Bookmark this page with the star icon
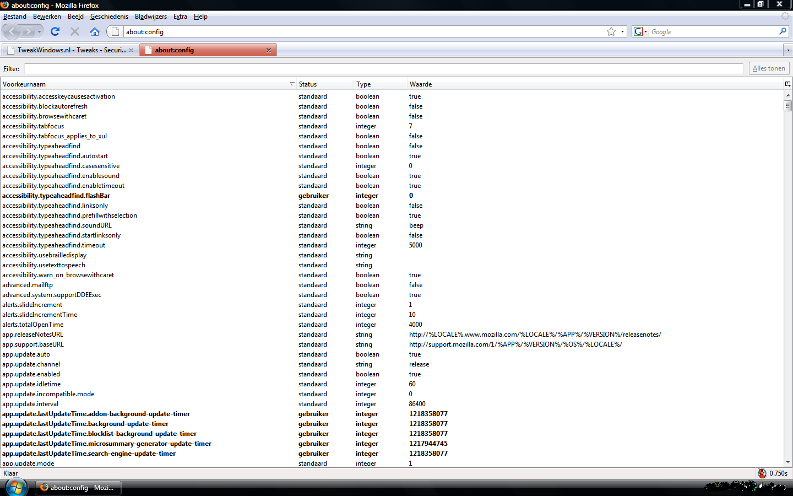Viewport: 793px width, 496px height. tap(611, 31)
